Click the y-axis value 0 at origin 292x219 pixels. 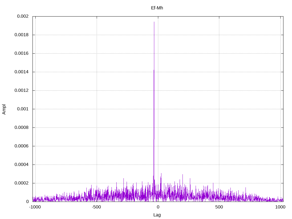click(x=27, y=202)
